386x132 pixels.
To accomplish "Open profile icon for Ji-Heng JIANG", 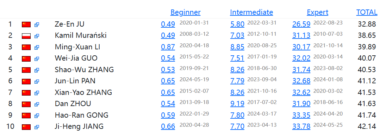I will coord(37,127).
